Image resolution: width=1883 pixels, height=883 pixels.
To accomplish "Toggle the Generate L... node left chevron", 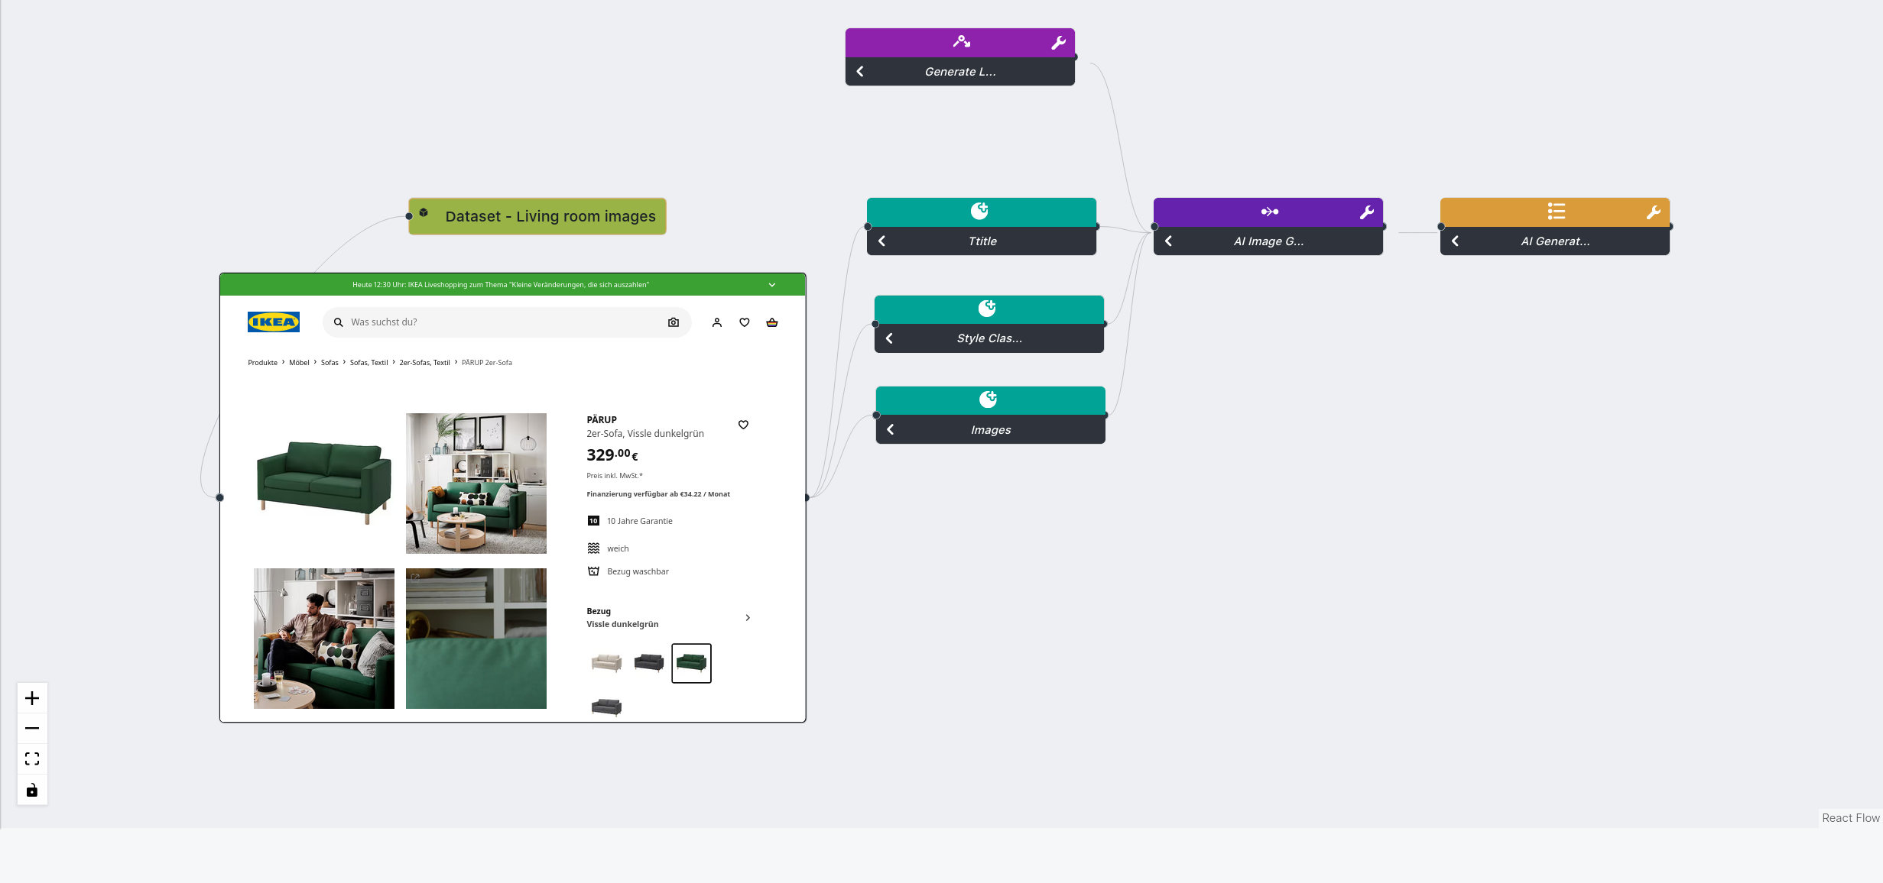I will [x=861, y=71].
